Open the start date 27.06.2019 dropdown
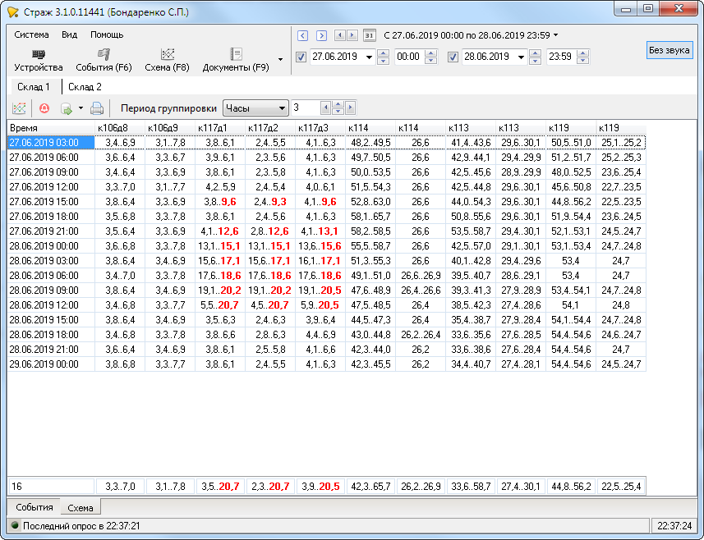Screen dimensions: 704x540 coord(369,57)
